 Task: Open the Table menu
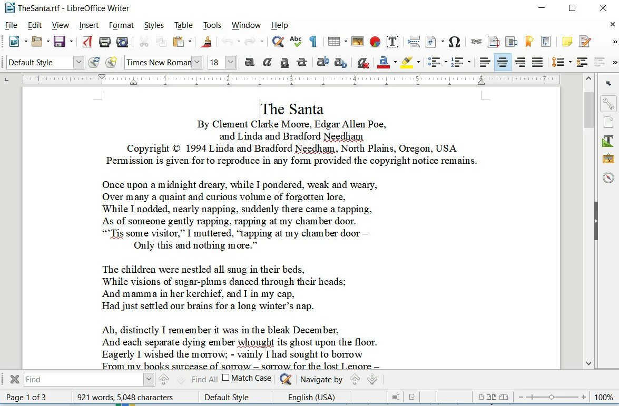click(x=183, y=25)
